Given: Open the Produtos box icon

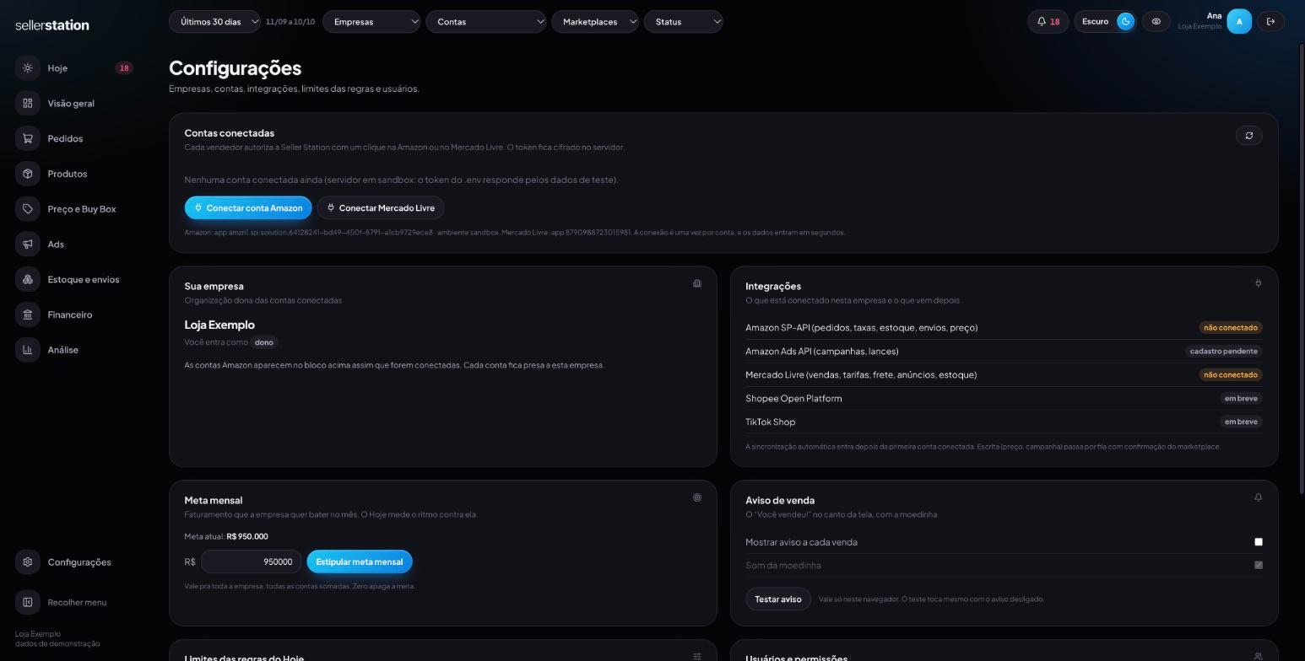Looking at the screenshot, I should coord(28,174).
